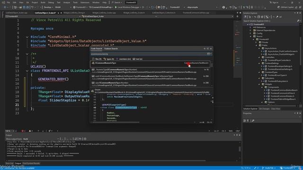Switch to the Error List tab
Screen dimensions: 303x170
[9, 163]
